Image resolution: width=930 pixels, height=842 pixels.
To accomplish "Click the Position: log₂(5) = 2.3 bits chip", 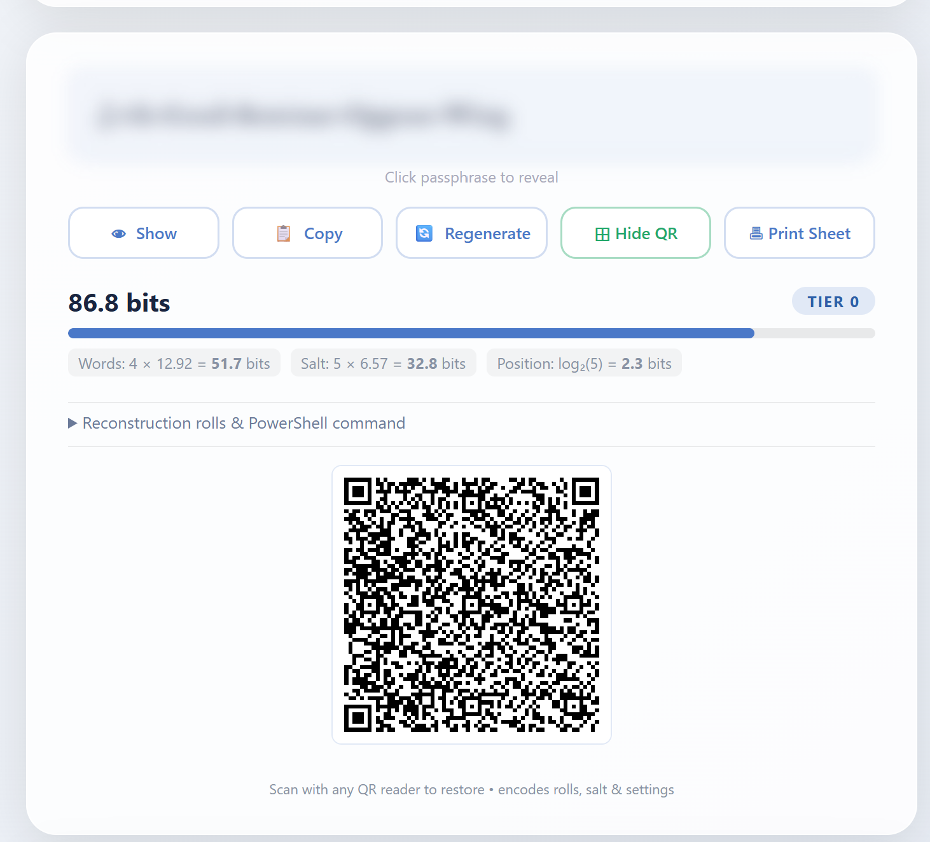I will click(x=584, y=364).
